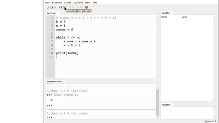Click the greyed Step over icon

pos(70,7)
